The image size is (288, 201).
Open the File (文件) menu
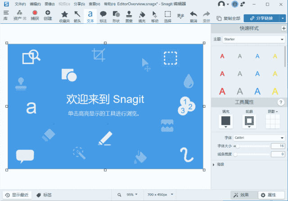[x=20, y=4]
